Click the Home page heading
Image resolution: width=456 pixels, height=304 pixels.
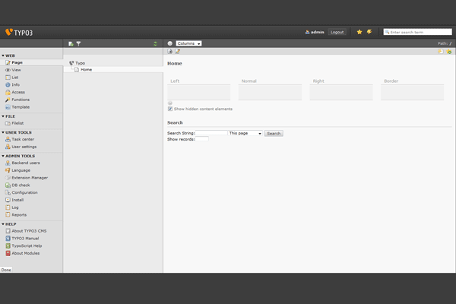[x=175, y=63]
